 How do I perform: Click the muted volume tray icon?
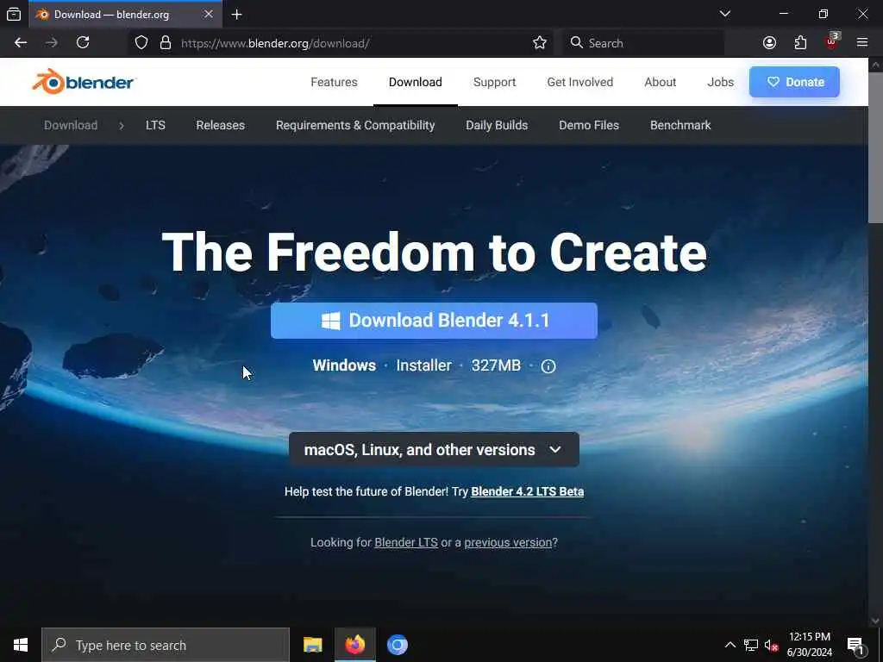point(771,645)
